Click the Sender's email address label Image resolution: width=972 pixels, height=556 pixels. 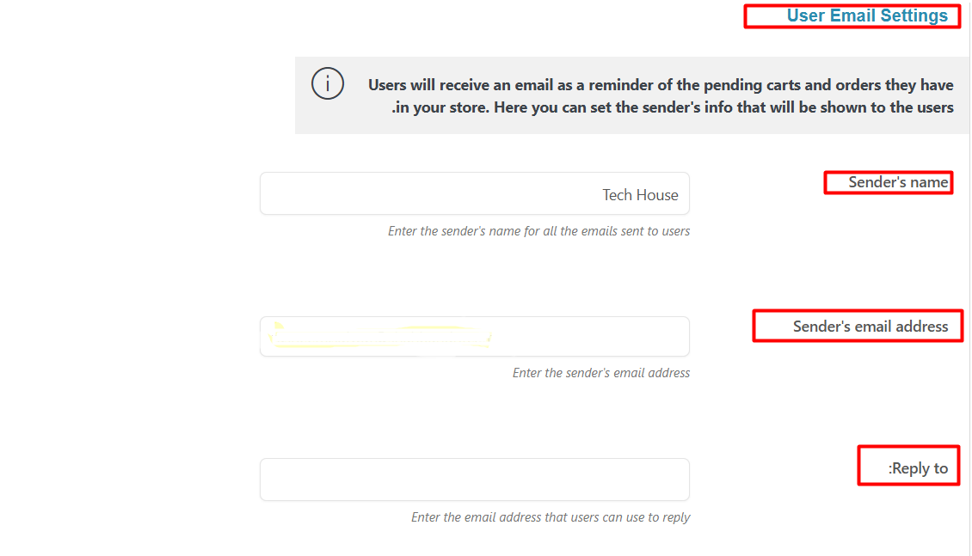870,327
